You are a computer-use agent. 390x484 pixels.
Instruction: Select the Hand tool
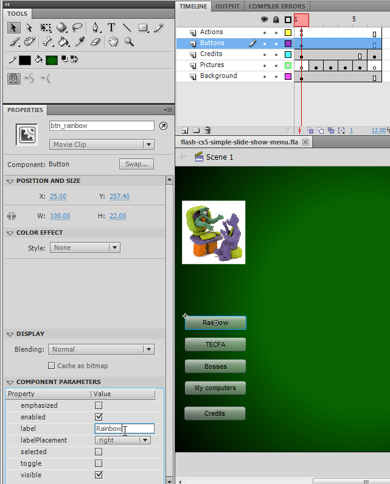point(113,41)
